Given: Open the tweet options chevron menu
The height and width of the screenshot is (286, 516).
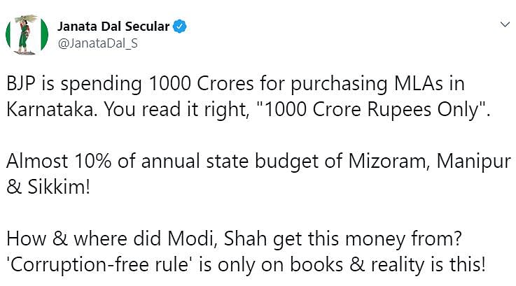Looking at the screenshot, I should 503,26.
